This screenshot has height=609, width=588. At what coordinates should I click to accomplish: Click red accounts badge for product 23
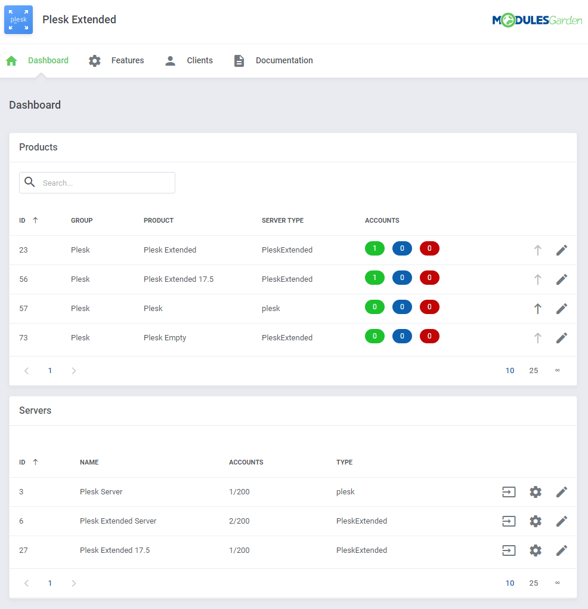click(429, 248)
